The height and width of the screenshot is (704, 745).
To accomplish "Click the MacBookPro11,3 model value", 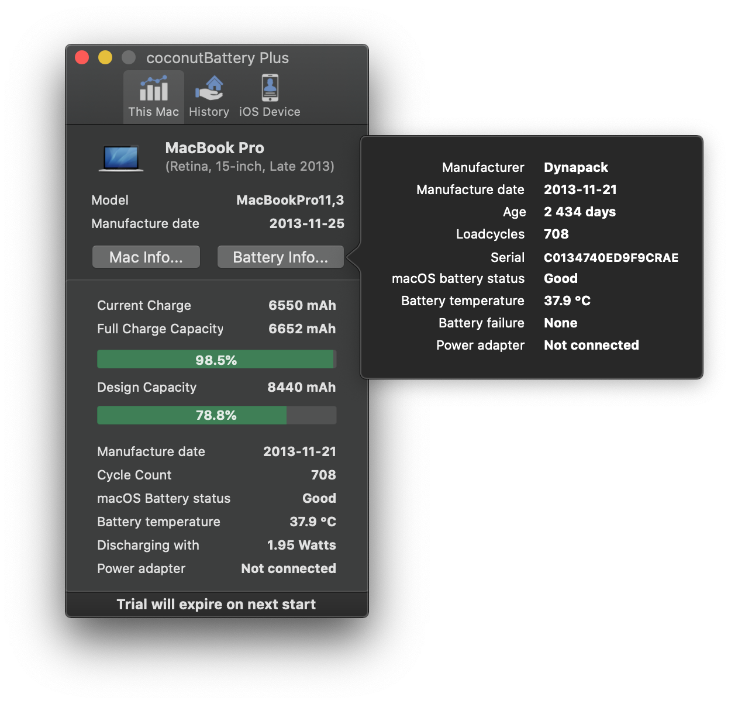I will [x=290, y=201].
